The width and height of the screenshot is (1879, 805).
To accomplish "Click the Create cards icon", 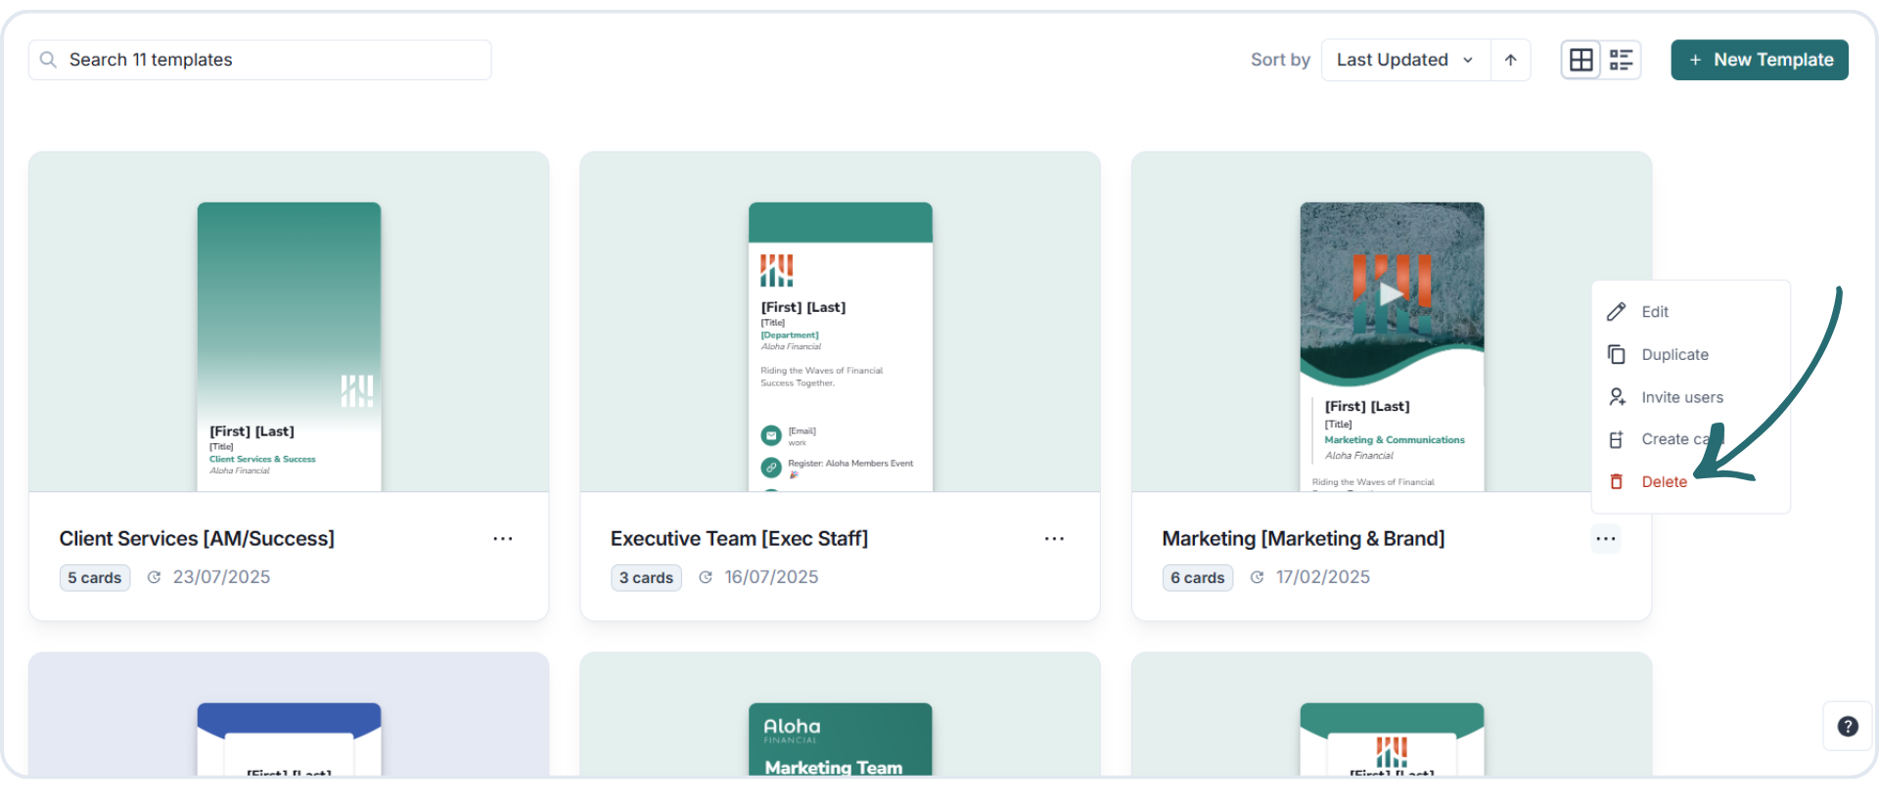I will tap(1616, 439).
